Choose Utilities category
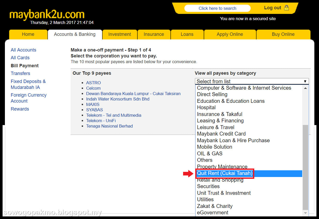Screen dimensions: 319x219 point(249,199)
